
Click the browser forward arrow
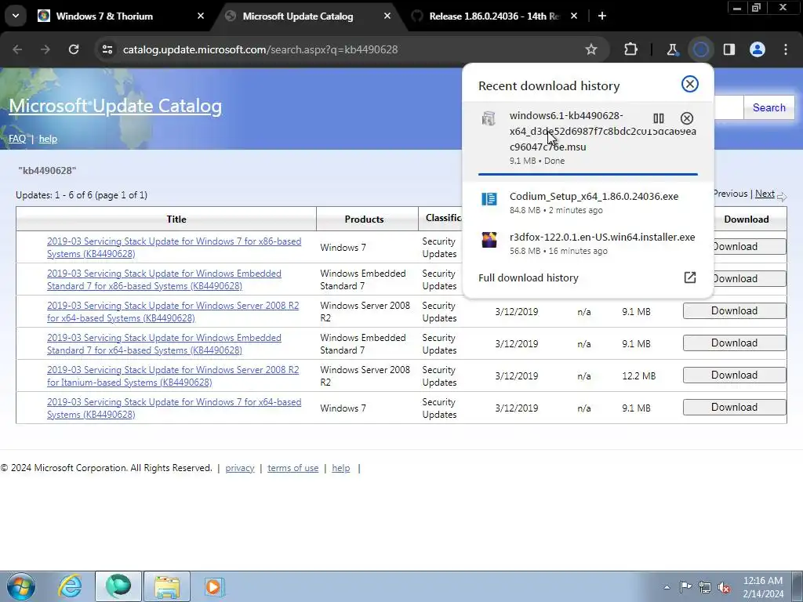pyautogui.click(x=45, y=49)
